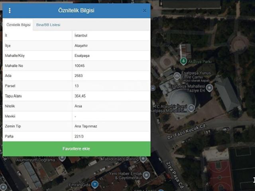Click the Akasya Parkı map label
This screenshot has width=255, height=191.
200,62
